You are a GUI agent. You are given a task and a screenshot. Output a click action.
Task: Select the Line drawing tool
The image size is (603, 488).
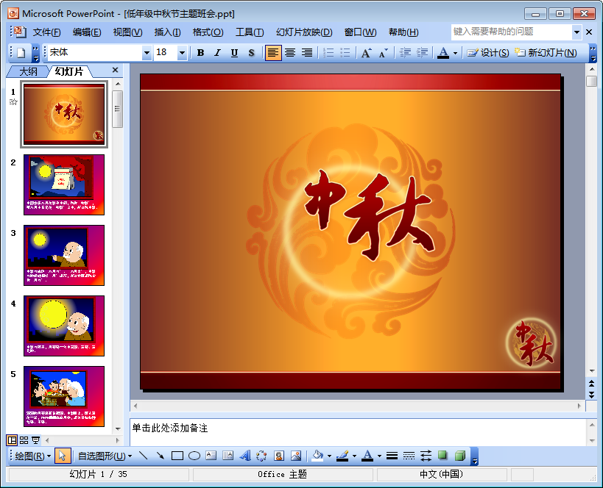point(144,456)
